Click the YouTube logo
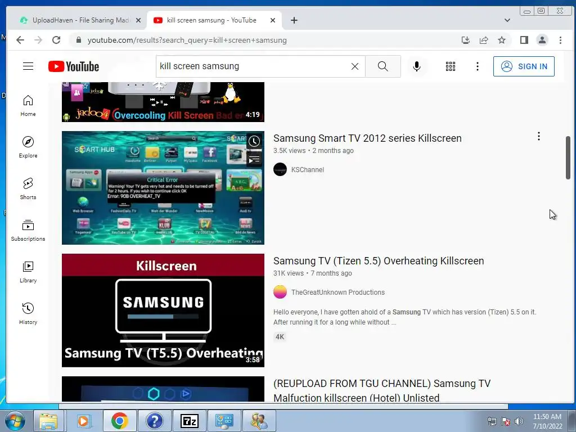The height and width of the screenshot is (432, 576). coord(74,66)
